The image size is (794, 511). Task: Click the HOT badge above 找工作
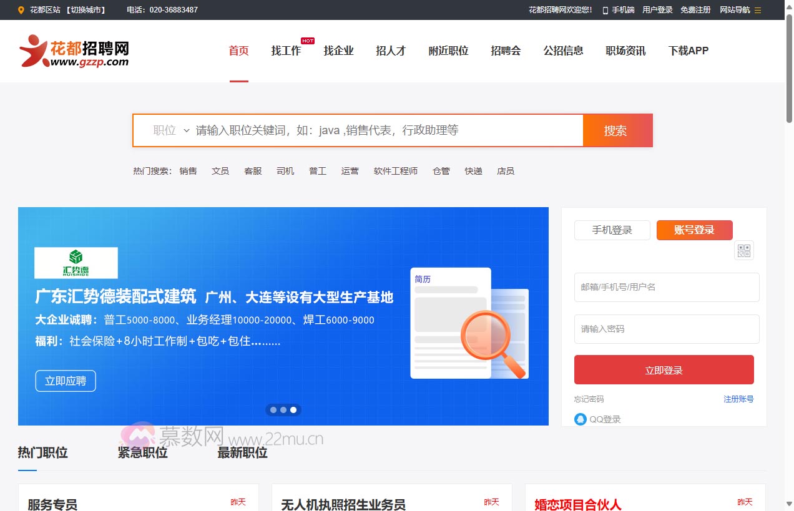[307, 41]
